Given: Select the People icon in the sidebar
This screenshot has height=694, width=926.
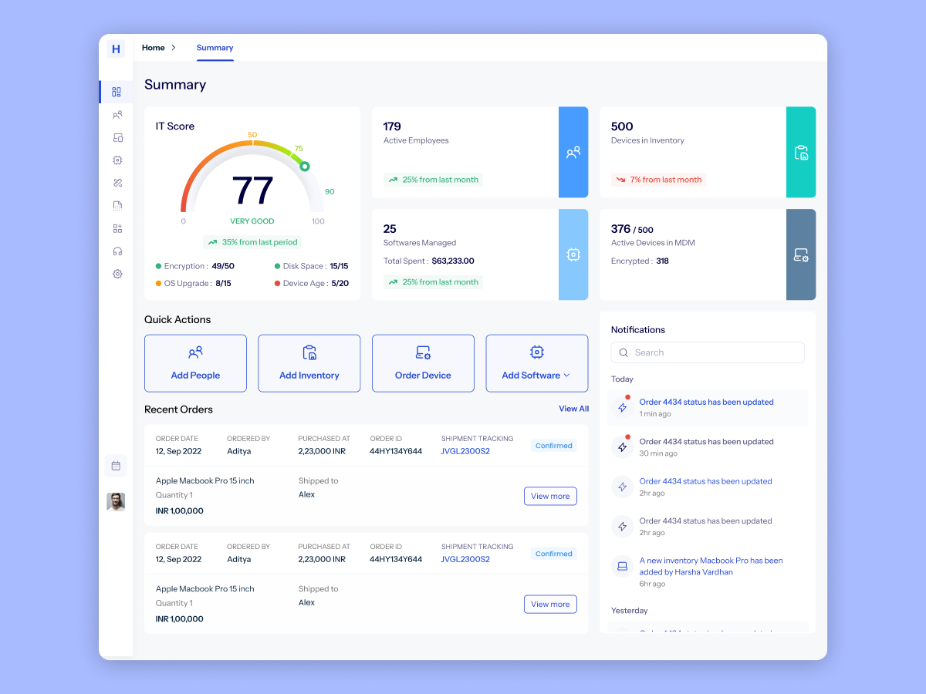Looking at the screenshot, I should pos(117,114).
